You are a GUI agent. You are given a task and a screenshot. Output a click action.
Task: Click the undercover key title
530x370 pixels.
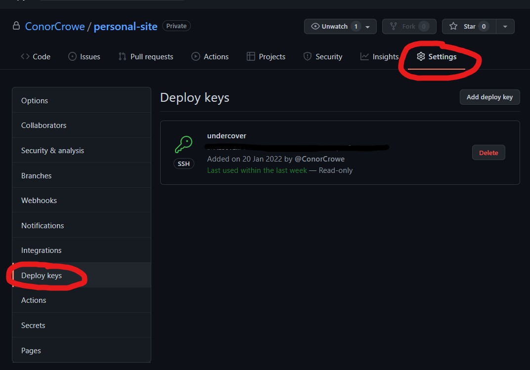(226, 136)
